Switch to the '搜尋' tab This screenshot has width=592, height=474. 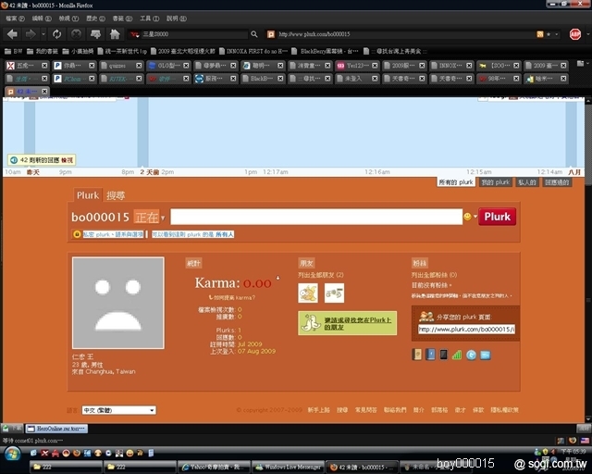point(116,195)
